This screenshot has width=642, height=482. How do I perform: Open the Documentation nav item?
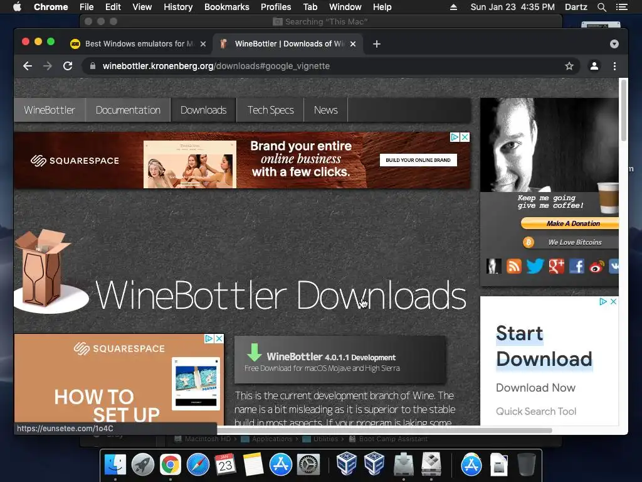128,110
